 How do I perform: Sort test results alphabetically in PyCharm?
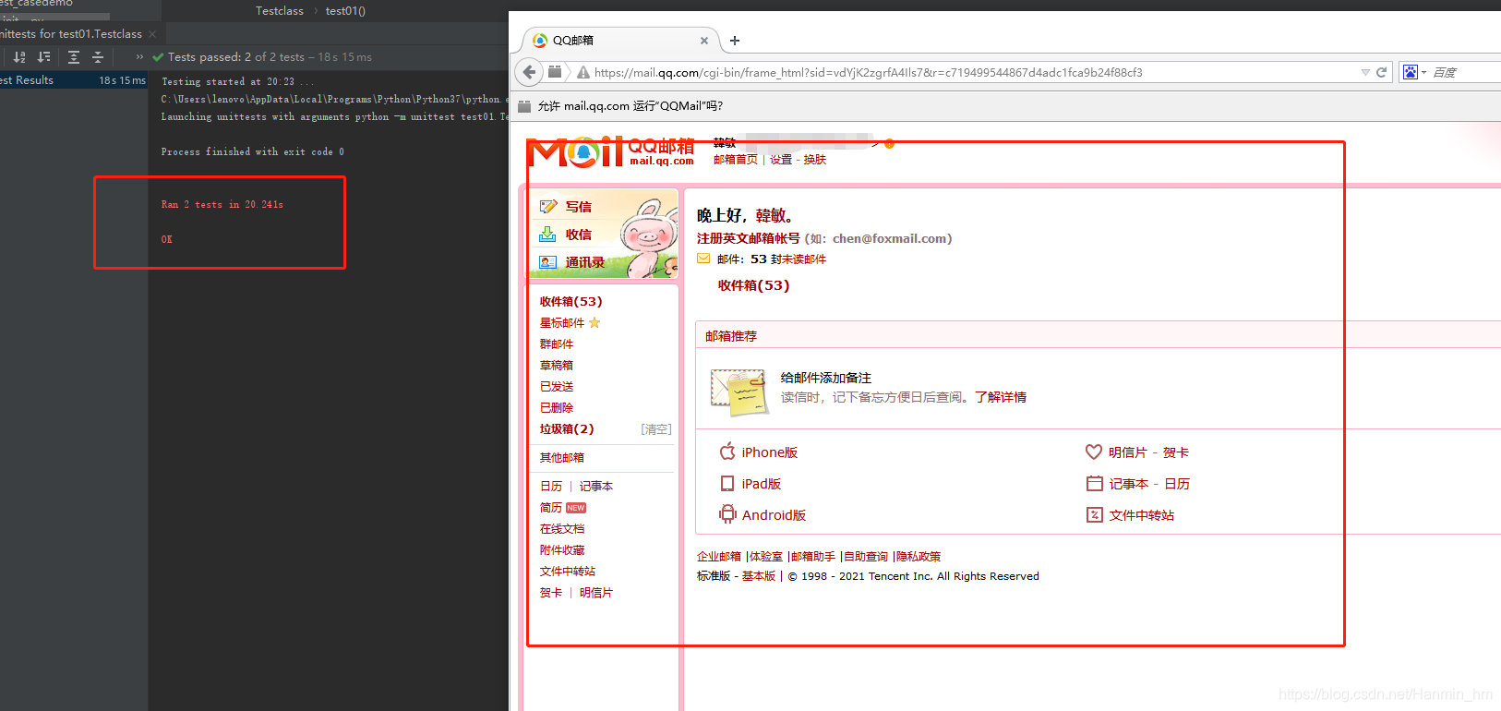(19, 57)
